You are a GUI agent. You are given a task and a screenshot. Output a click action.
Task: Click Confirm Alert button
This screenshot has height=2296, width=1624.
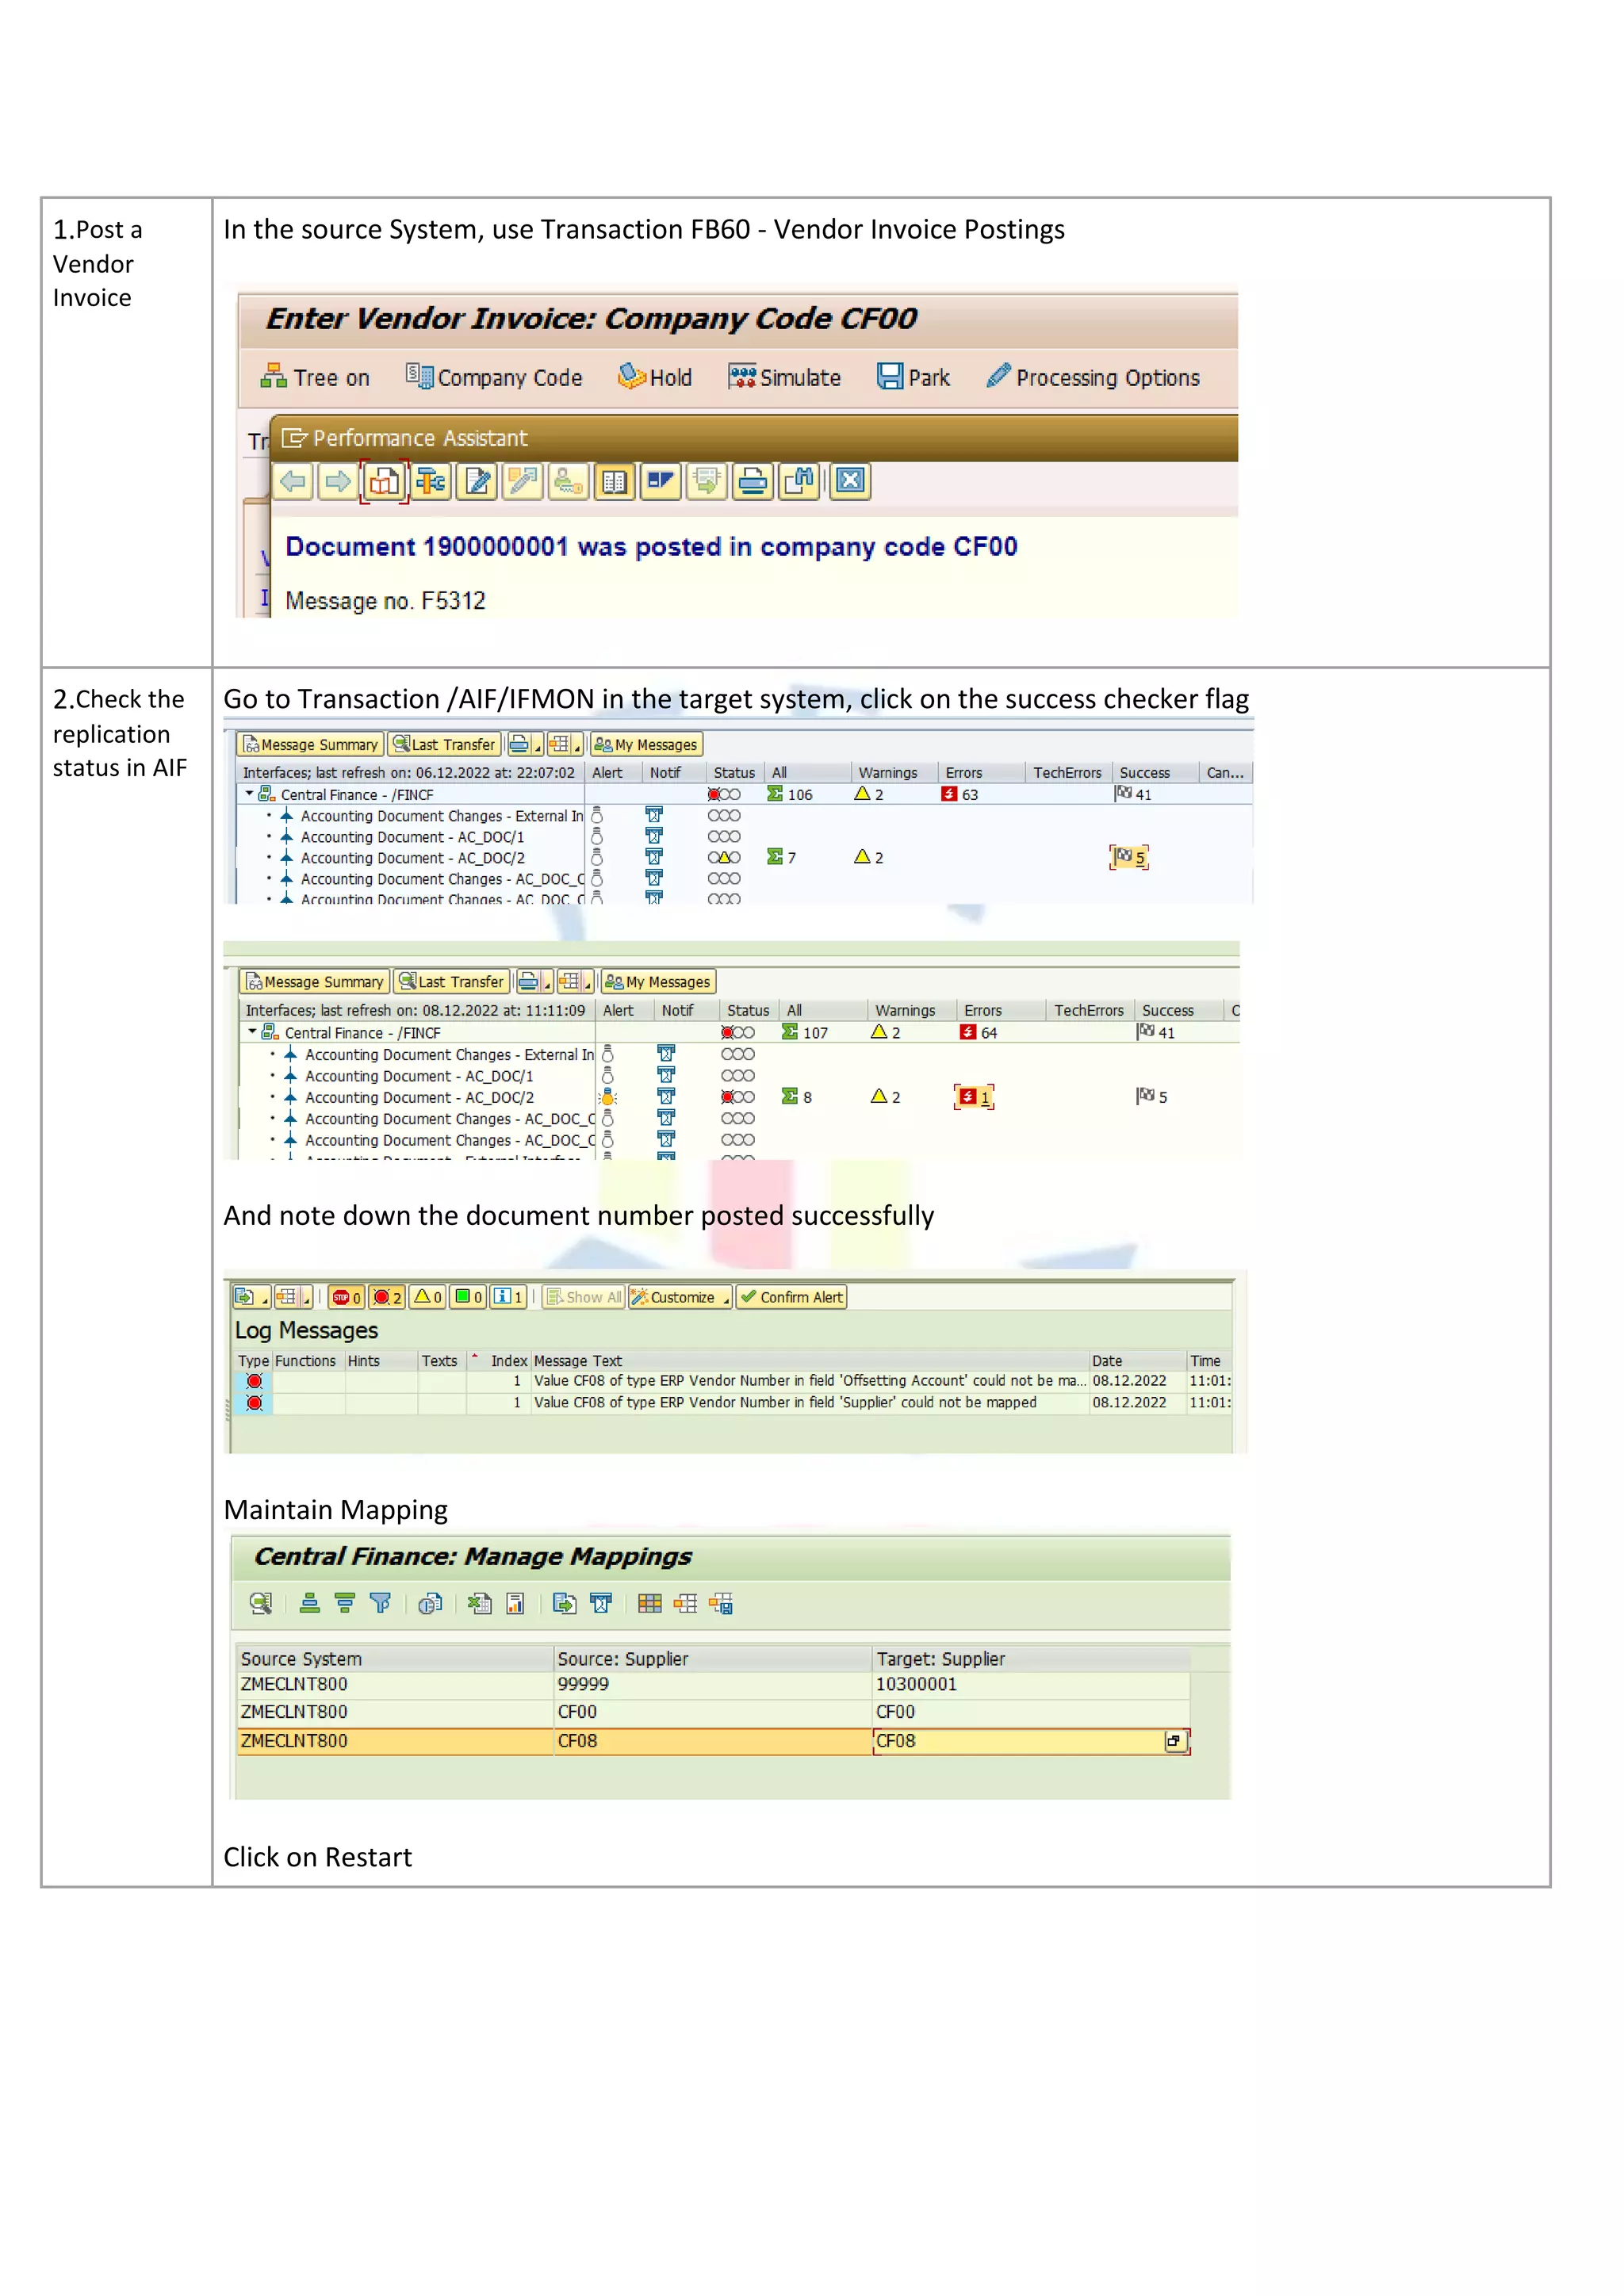(x=792, y=1297)
